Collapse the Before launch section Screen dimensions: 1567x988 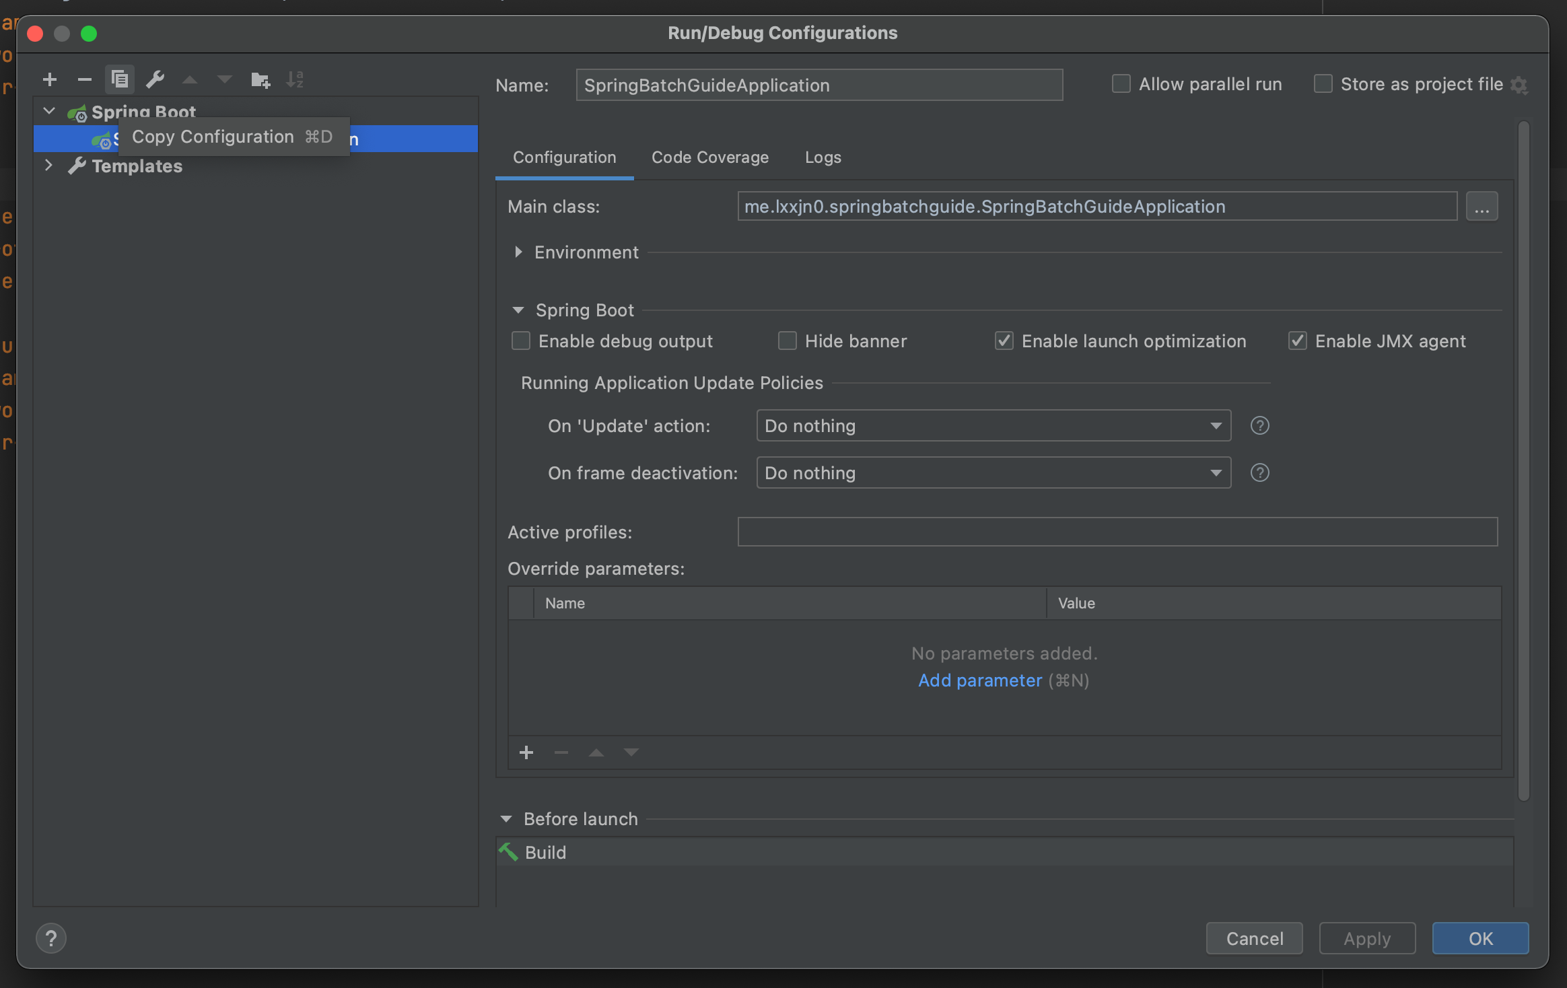pyautogui.click(x=506, y=819)
